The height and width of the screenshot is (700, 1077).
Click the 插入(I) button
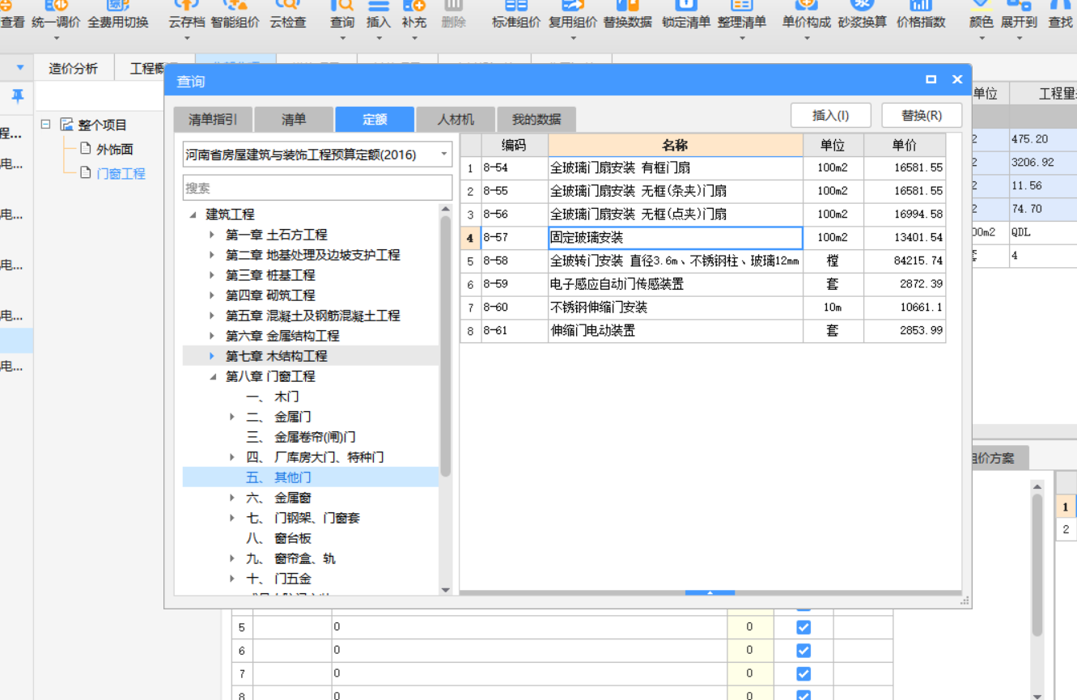[831, 116]
